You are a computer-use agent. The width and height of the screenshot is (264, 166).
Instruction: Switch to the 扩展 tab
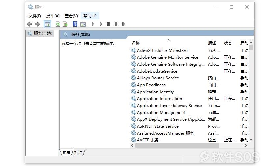click(66, 153)
